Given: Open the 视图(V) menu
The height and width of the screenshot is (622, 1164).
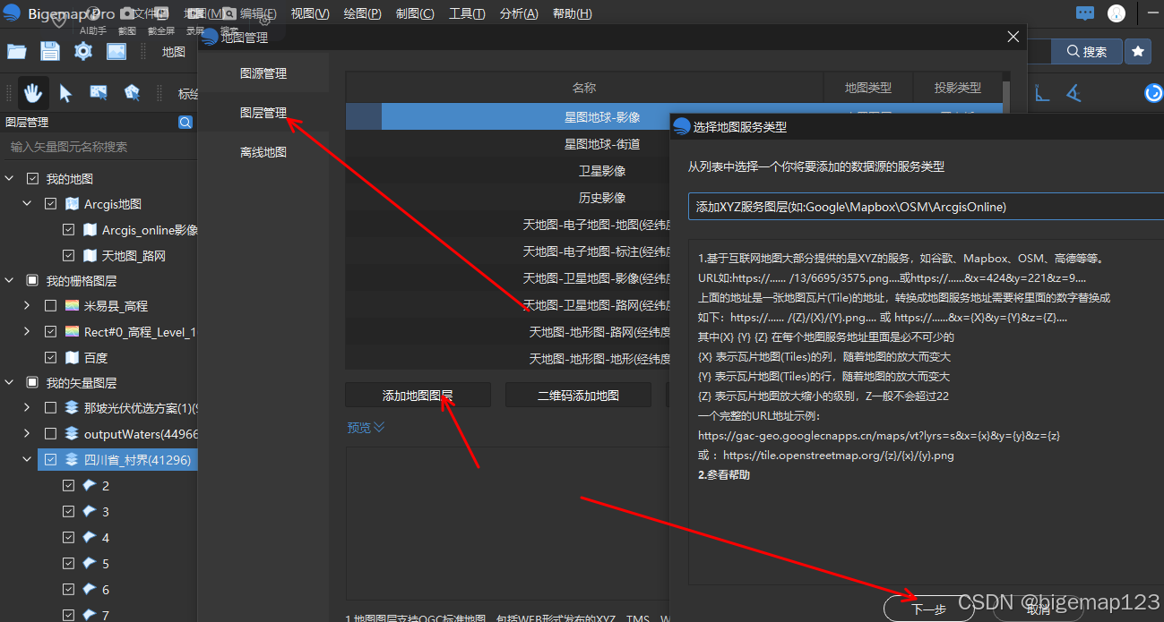Looking at the screenshot, I should (310, 13).
